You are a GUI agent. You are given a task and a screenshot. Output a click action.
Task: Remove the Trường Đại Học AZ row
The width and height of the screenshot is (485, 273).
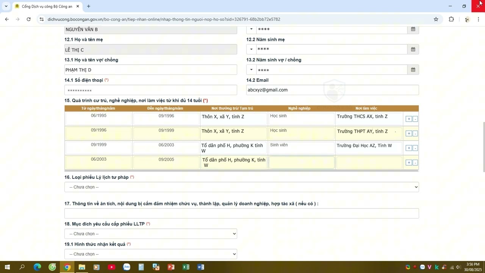415,148
